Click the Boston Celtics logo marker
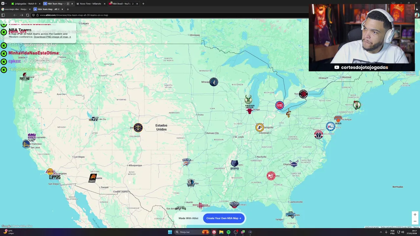The image size is (420, 236). (x=357, y=105)
